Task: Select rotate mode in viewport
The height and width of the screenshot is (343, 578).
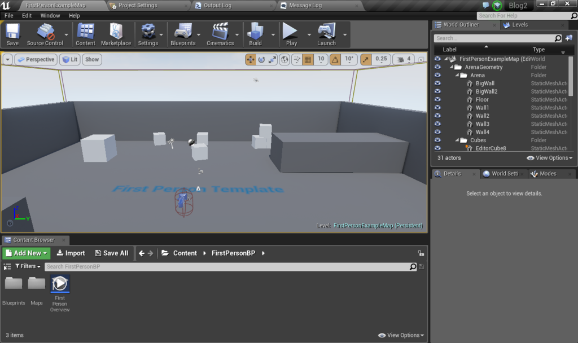Action: click(x=261, y=59)
